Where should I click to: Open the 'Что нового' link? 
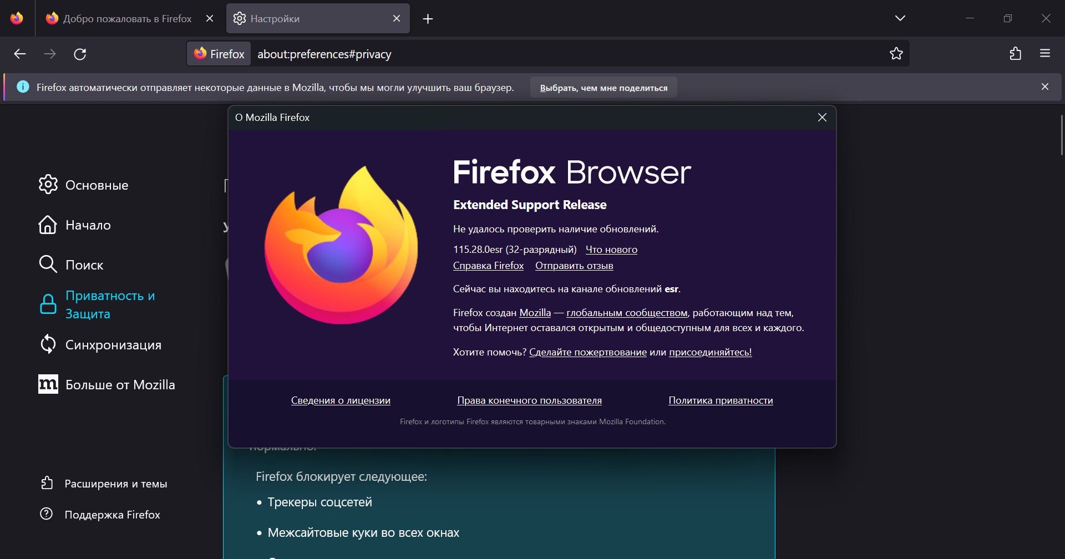click(611, 250)
